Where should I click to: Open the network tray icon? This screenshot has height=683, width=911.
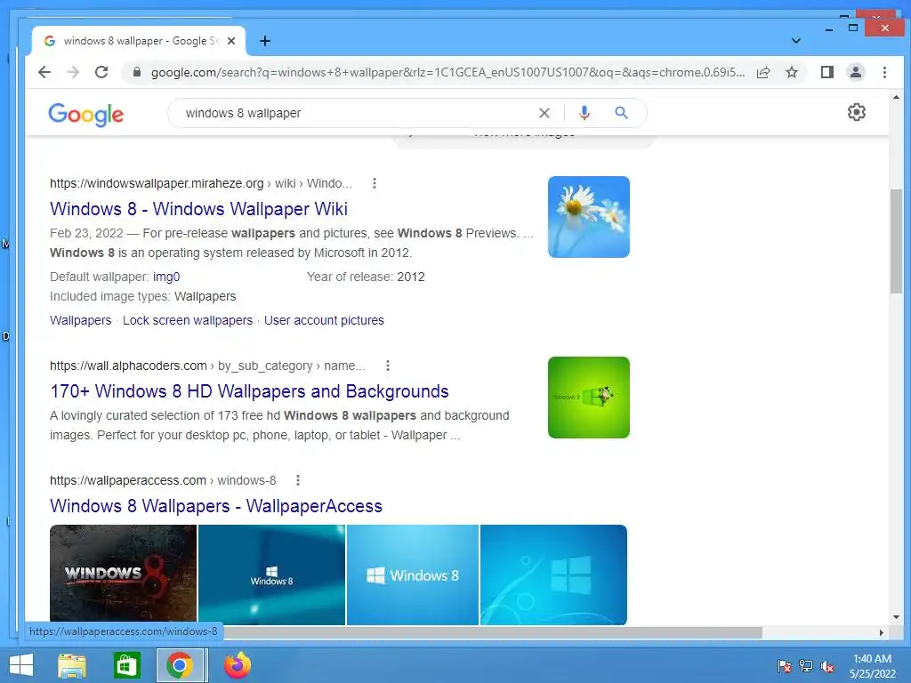(806, 666)
